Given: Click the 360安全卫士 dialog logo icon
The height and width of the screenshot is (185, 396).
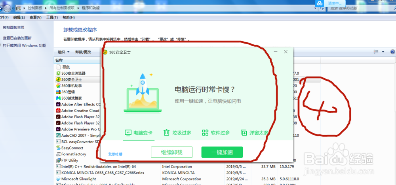Looking at the screenshot, I should click(x=106, y=52).
